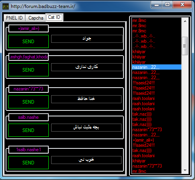Focus the message field with کاری نداری
195x180 pixels.
pos(87,67)
